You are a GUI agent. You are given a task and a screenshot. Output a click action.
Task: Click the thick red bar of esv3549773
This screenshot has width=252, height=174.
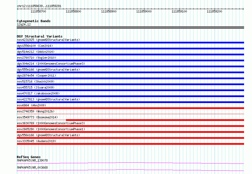tap(155, 120)
